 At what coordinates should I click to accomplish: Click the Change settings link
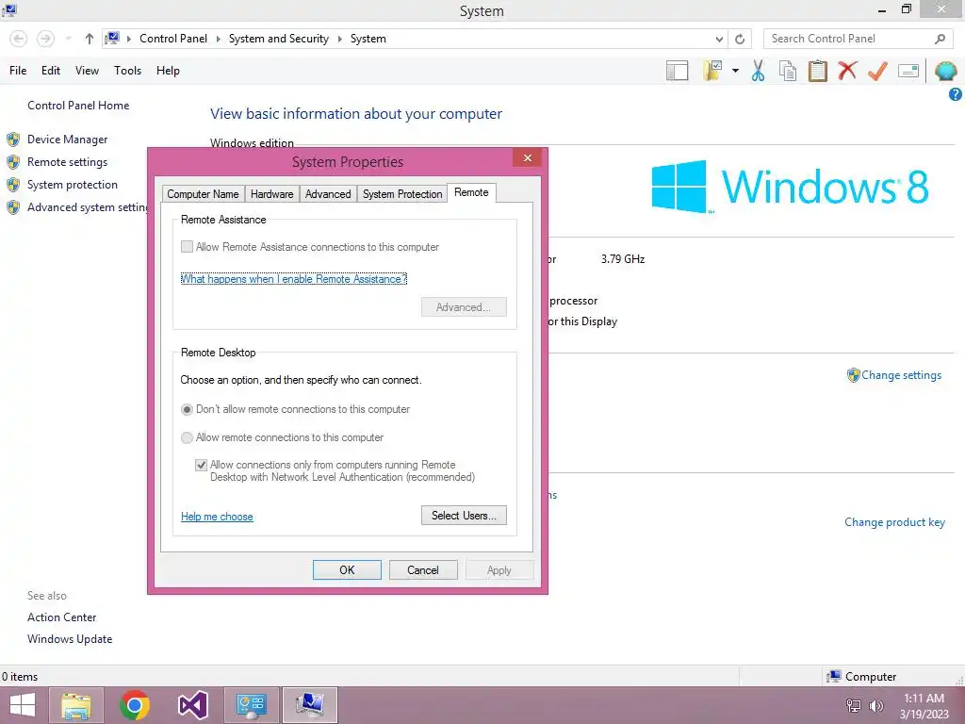pos(901,375)
